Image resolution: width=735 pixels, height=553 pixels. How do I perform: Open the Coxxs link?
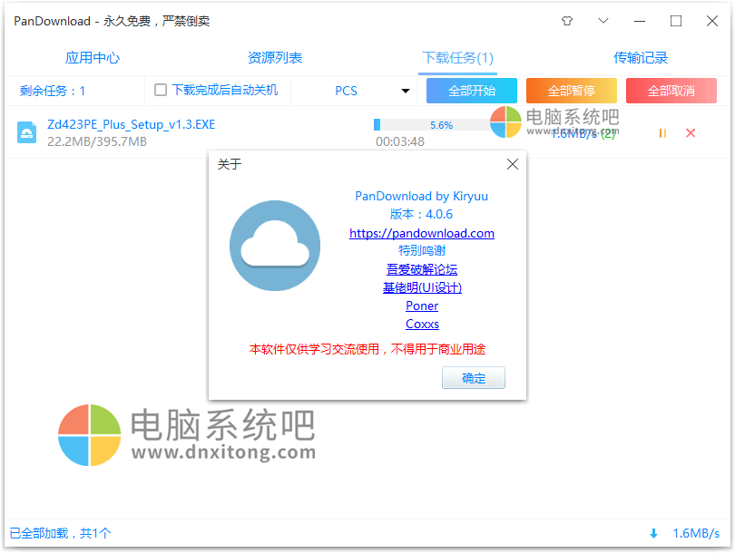pyautogui.click(x=422, y=324)
